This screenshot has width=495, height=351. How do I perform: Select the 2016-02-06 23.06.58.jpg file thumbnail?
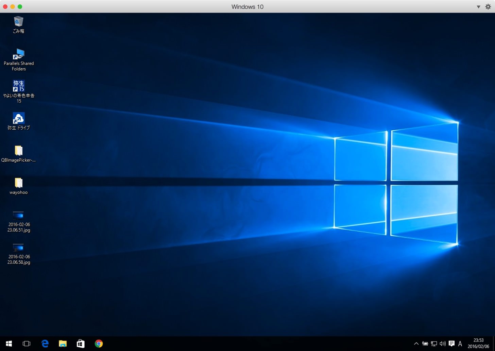pyautogui.click(x=19, y=254)
